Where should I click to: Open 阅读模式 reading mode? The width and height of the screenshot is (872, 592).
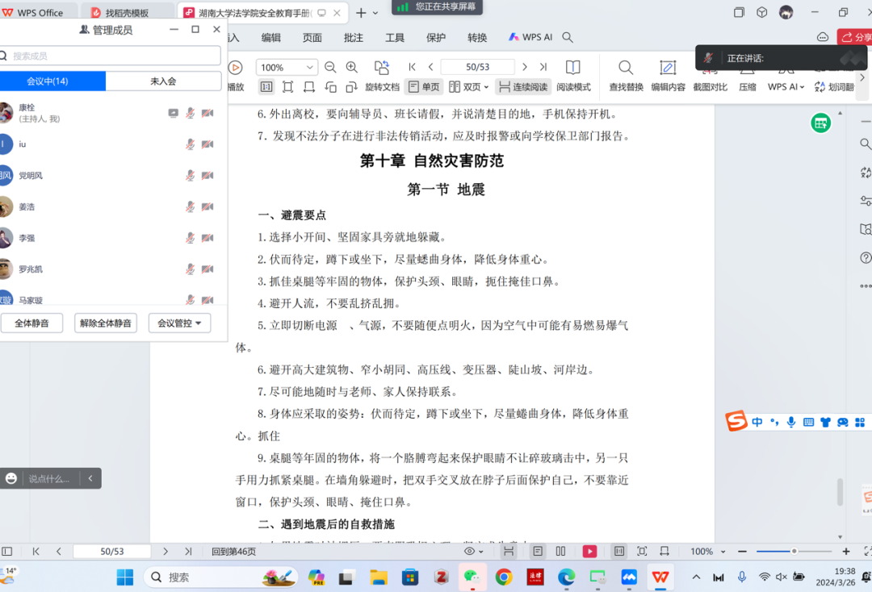click(x=573, y=75)
